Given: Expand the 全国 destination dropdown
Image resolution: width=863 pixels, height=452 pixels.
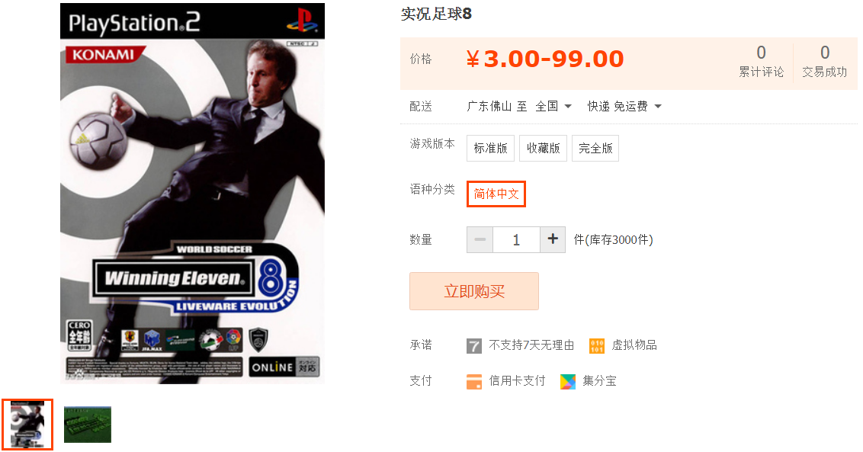Looking at the screenshot, I should [x=553, y=106].
